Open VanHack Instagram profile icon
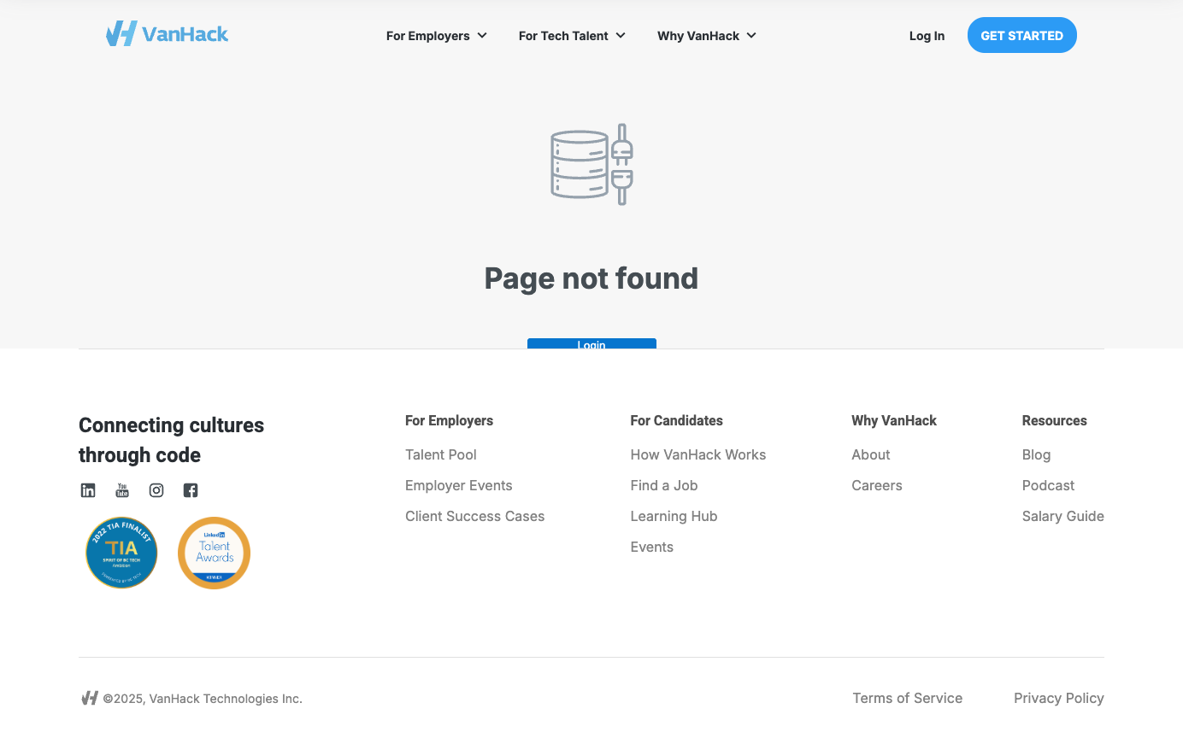Viewport: 1183px width, 738px height. [156, 490]
